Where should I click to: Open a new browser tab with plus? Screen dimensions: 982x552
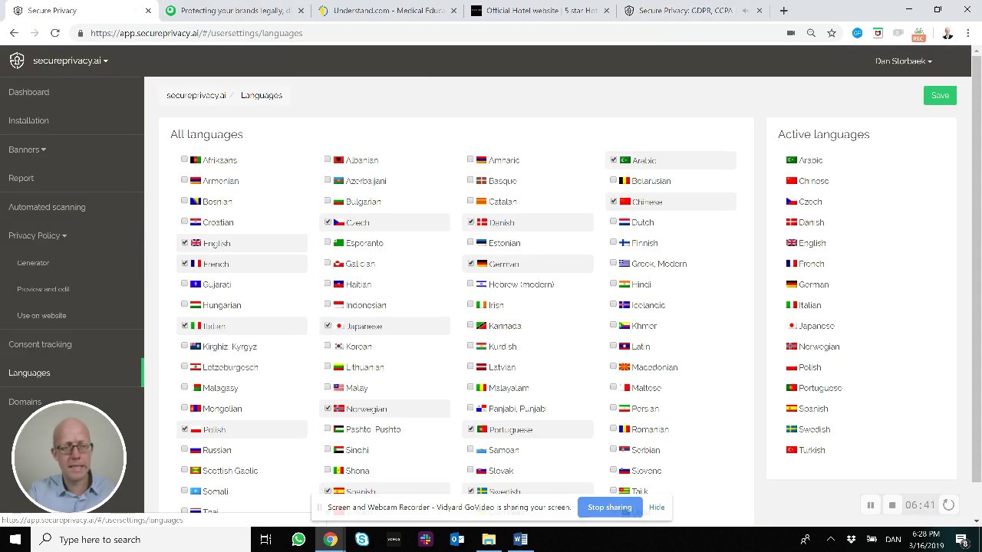tap(783, 11)
